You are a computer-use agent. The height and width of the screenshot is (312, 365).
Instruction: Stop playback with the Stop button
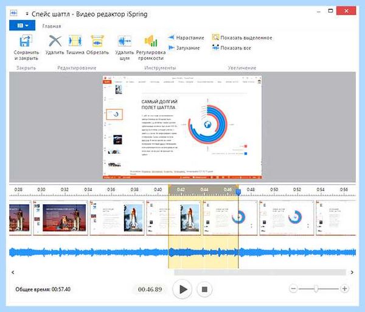[204, 289]
